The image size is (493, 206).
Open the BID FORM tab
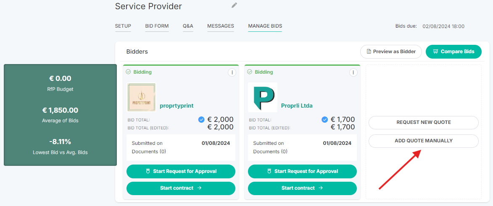pos(157,26)
